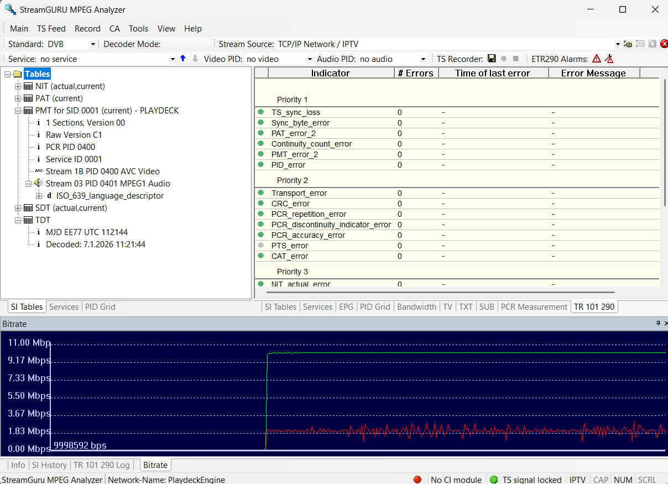
Task: Click the TS Recorder save disk icon
Action: pos(492,59)
